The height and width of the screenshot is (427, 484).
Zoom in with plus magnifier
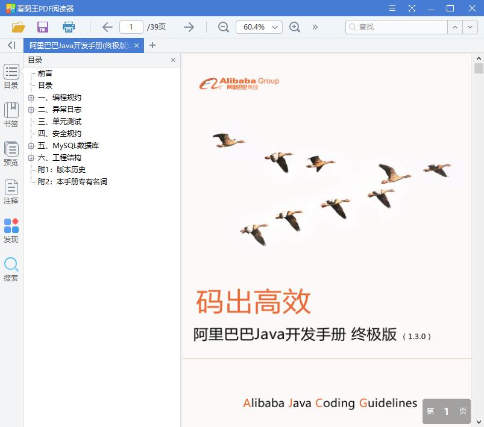click(295, 27)
